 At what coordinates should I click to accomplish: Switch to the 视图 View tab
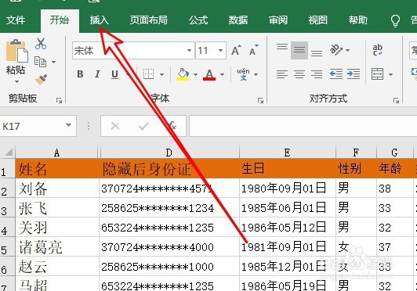(x=317, y=20)
